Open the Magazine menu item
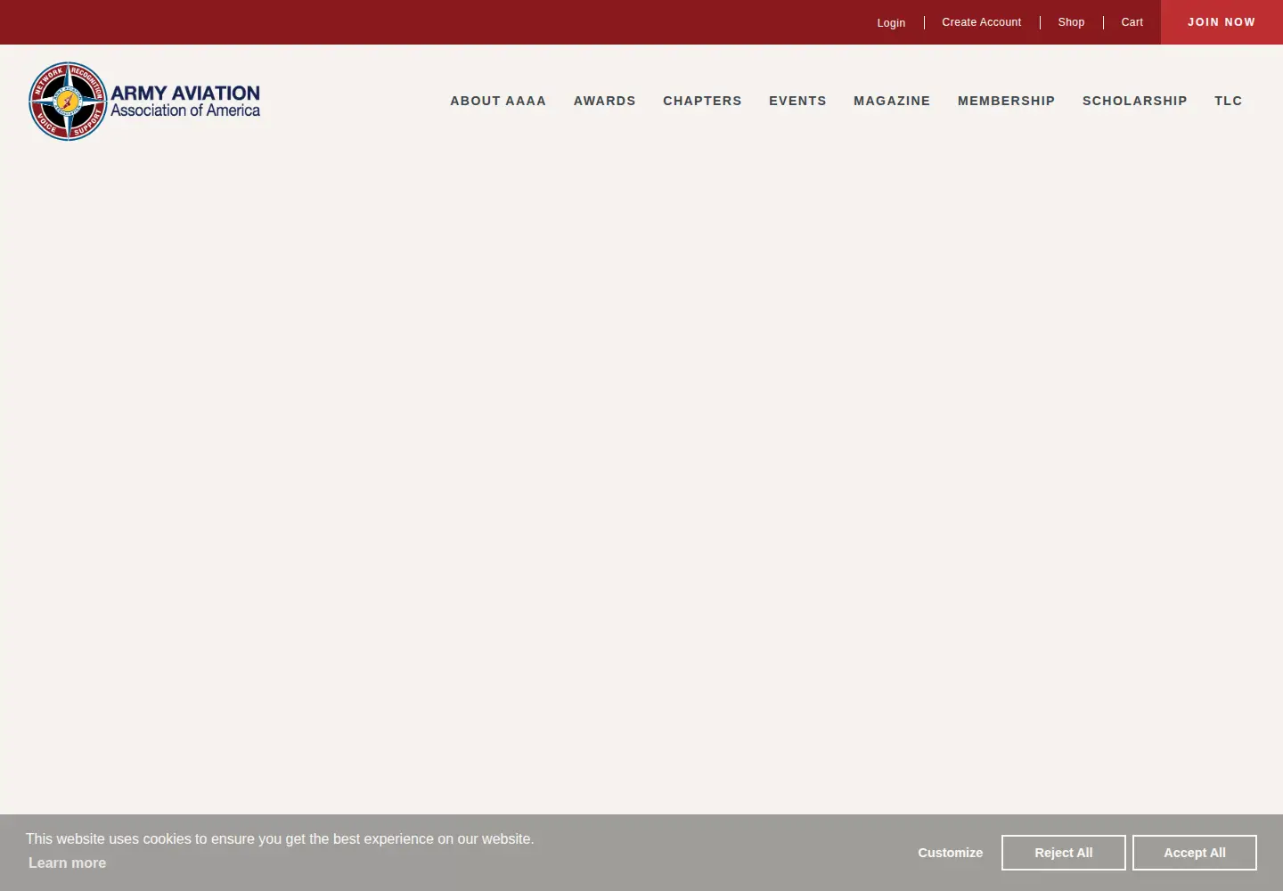 [x=892, y=101]
